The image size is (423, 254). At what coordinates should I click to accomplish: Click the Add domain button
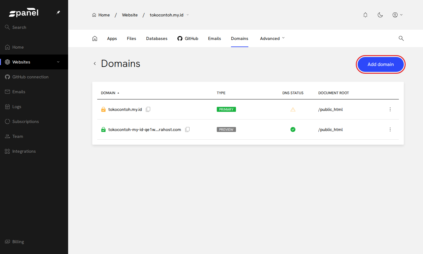[x=381, y=64]
